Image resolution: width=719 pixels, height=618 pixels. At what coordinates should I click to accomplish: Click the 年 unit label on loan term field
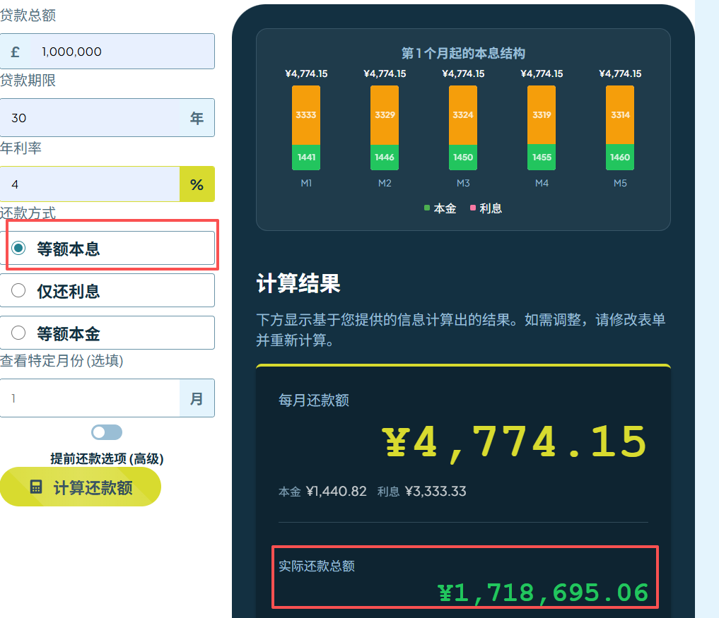[x=196, y=117]
